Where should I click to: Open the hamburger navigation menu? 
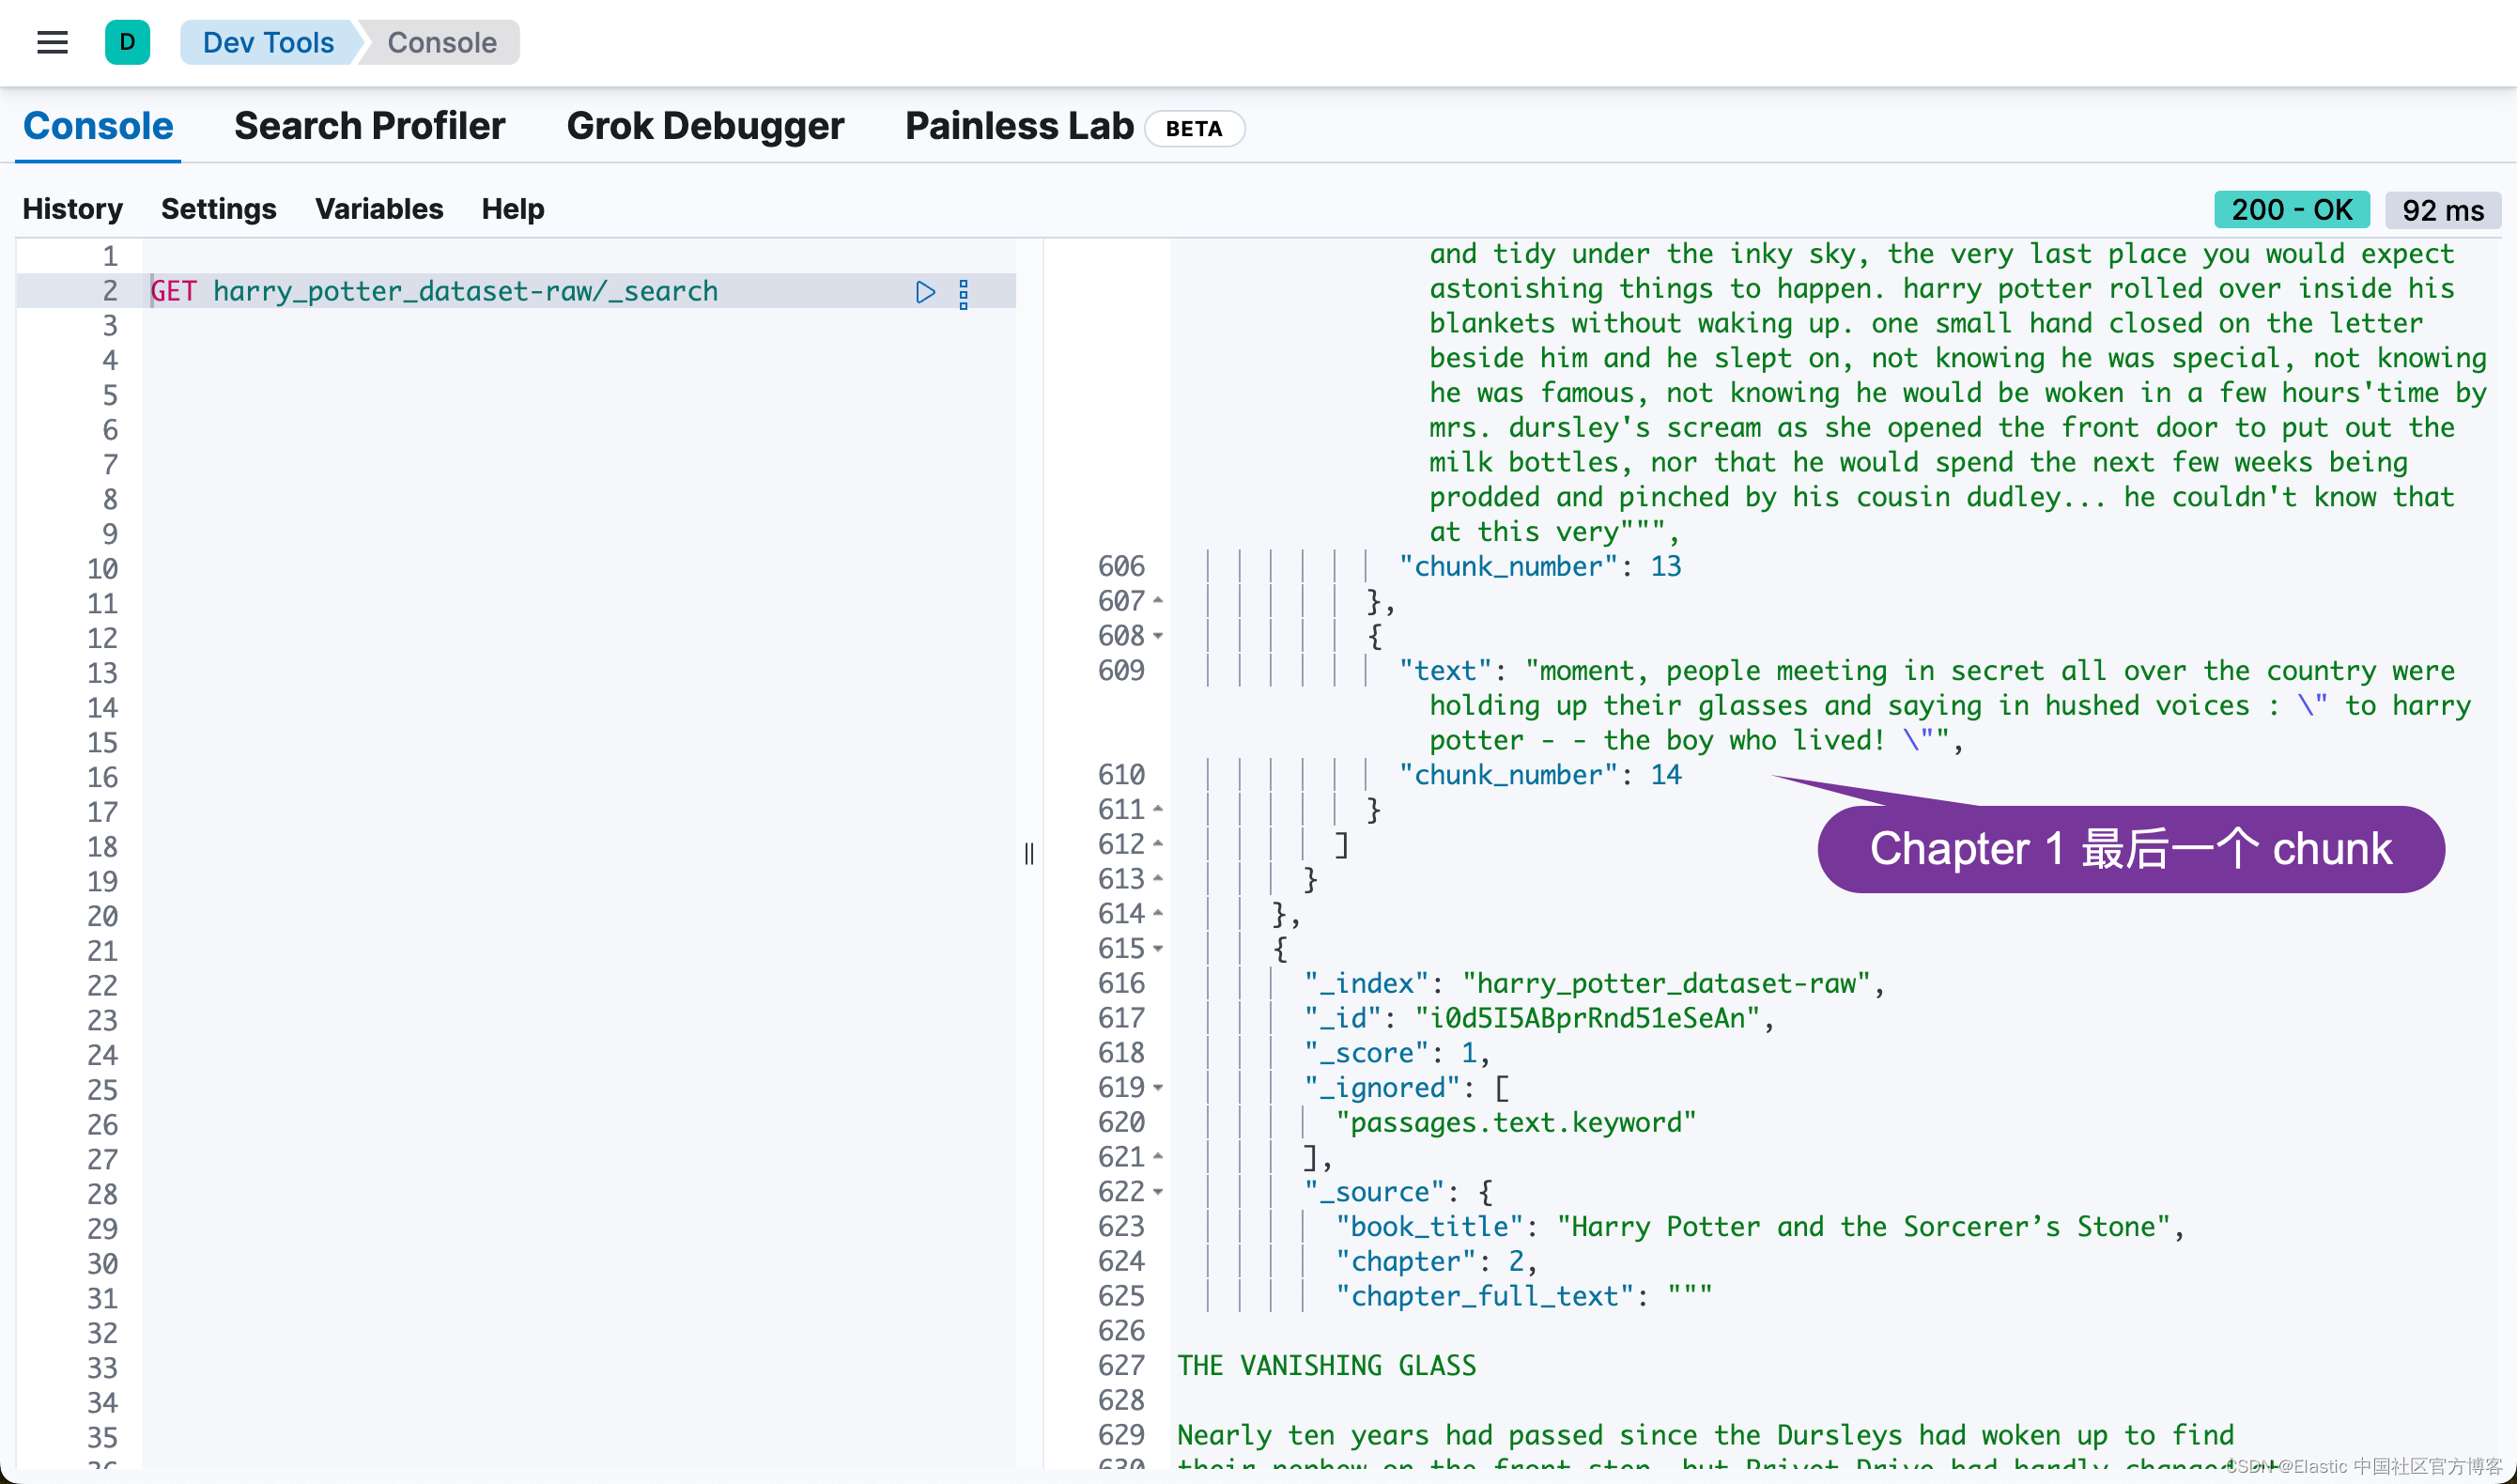tap(52, 43)
